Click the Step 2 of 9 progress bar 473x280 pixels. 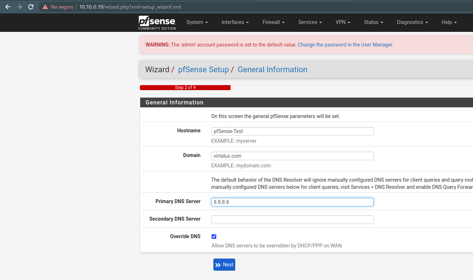185,88
